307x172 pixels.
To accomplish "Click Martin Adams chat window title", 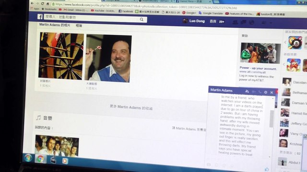I will [x=222, y=90].
